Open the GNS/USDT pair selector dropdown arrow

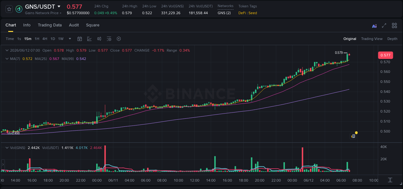tap(59, 6)
